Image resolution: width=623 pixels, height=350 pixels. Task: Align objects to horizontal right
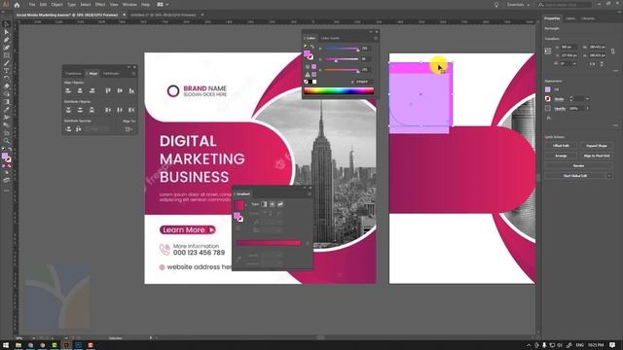pos(92,90)
